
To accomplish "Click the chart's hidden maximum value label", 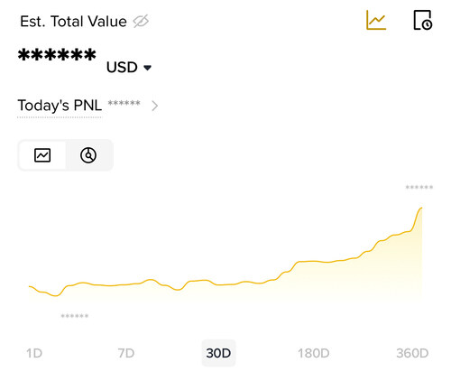I will click(x=419, y=188).
